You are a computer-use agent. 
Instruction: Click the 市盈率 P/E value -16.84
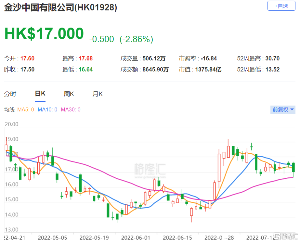tap(209, 58)
